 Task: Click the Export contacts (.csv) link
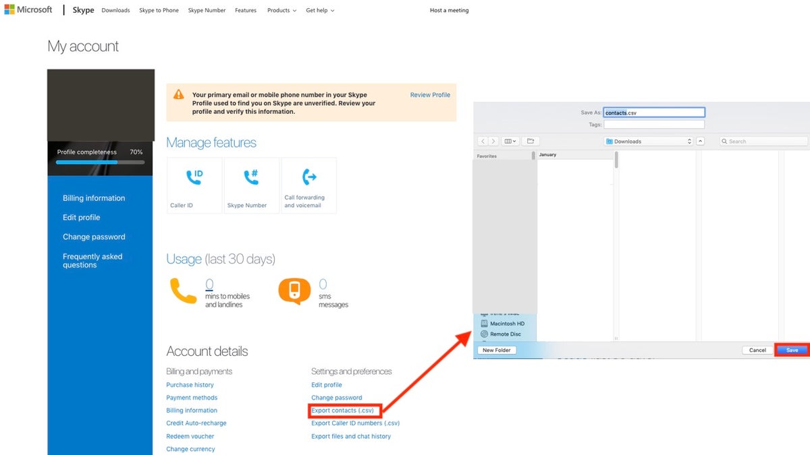344,410
